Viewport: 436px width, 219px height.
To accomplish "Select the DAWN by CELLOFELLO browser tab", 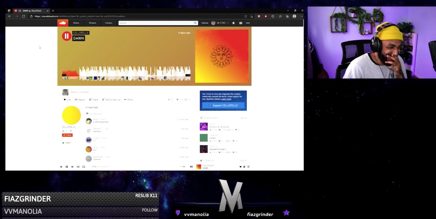I will pos(31,11).
